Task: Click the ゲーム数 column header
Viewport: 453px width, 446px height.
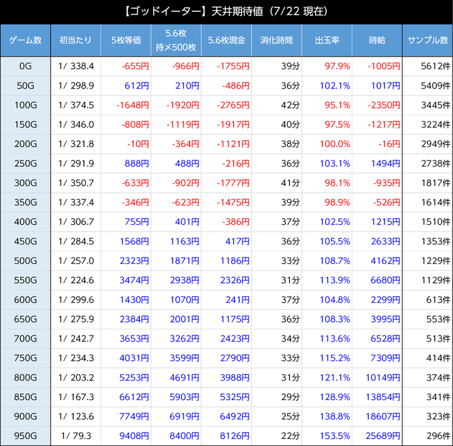Action: click(x=25, y=41)
